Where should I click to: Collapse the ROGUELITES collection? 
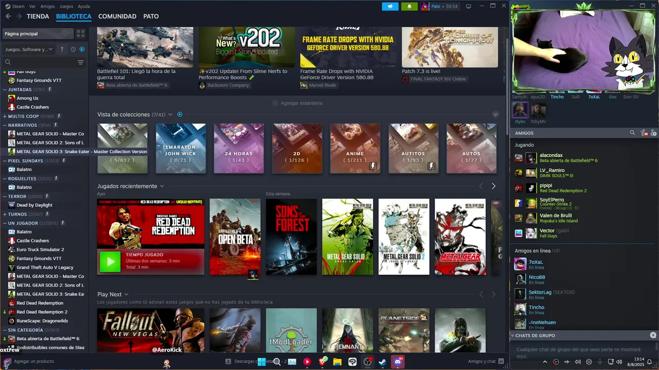tap(5, 178)
